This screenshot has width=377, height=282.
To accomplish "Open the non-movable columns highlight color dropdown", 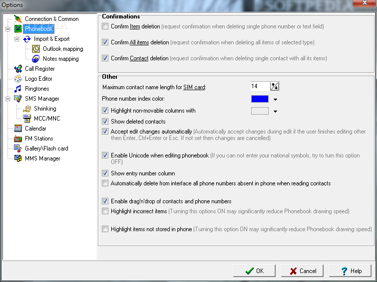I will point(275,112).
